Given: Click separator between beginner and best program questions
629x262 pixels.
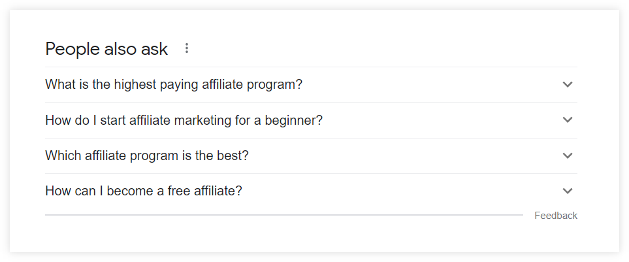Looking at the screenshot, I should click(311, 138).
